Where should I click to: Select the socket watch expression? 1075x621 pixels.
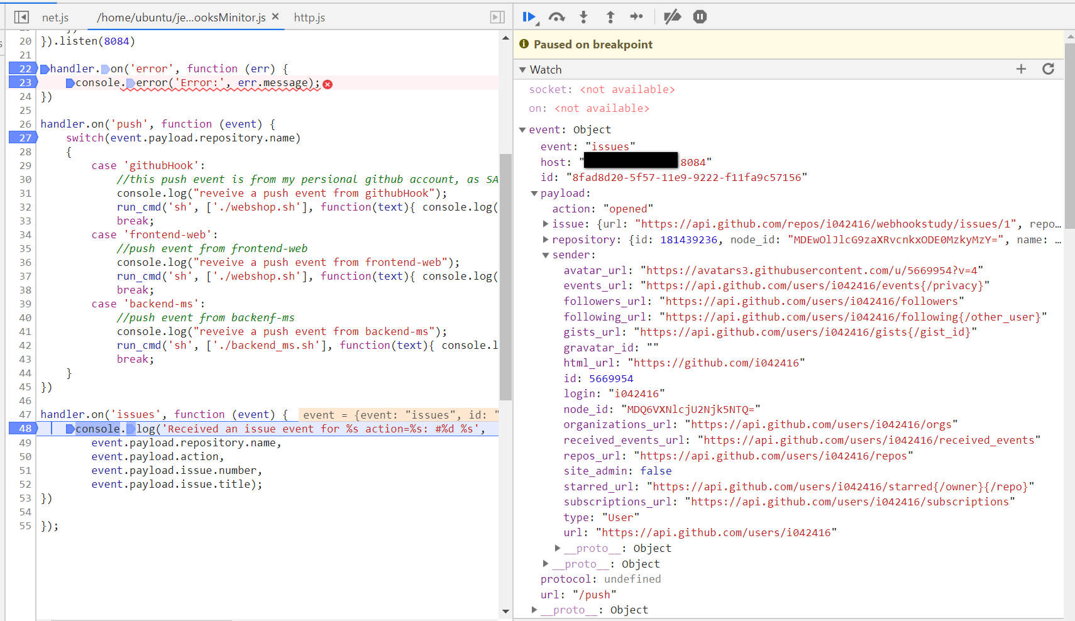602,90
